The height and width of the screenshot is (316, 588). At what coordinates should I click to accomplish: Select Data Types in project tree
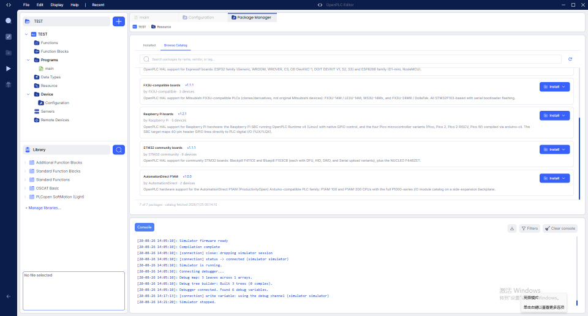tap(50, 77)
